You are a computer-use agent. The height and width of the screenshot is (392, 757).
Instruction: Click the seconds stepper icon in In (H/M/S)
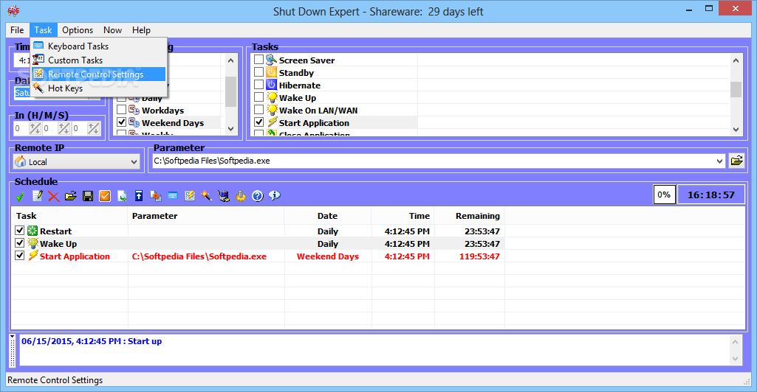pyautogui.click(x=93, y=129)
